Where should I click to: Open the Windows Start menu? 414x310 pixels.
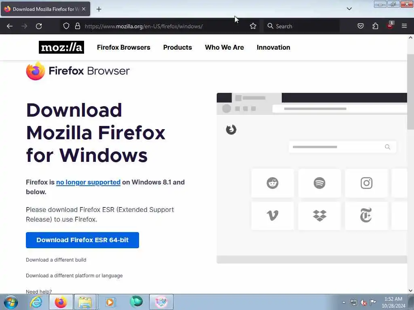pyautogui.click(x=11, y=302)
